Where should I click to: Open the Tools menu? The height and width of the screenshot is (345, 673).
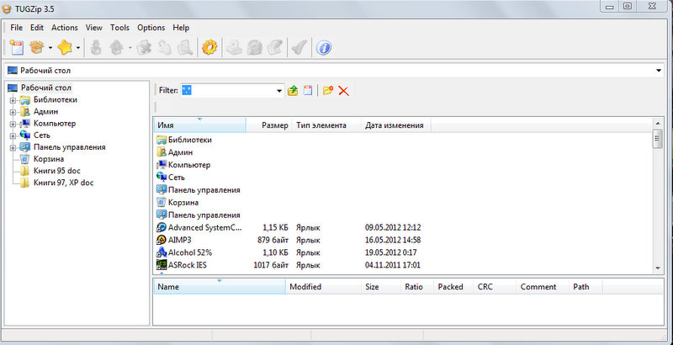coord(119,28)
